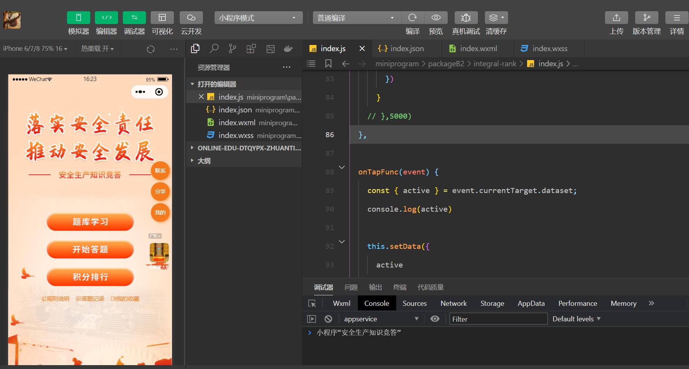
Task: Toggle the simulator panel button
Action: point(79,18)
